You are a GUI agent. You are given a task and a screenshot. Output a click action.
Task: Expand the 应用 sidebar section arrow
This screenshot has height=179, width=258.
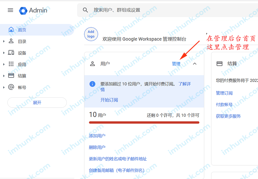click(x=4, y=64)
